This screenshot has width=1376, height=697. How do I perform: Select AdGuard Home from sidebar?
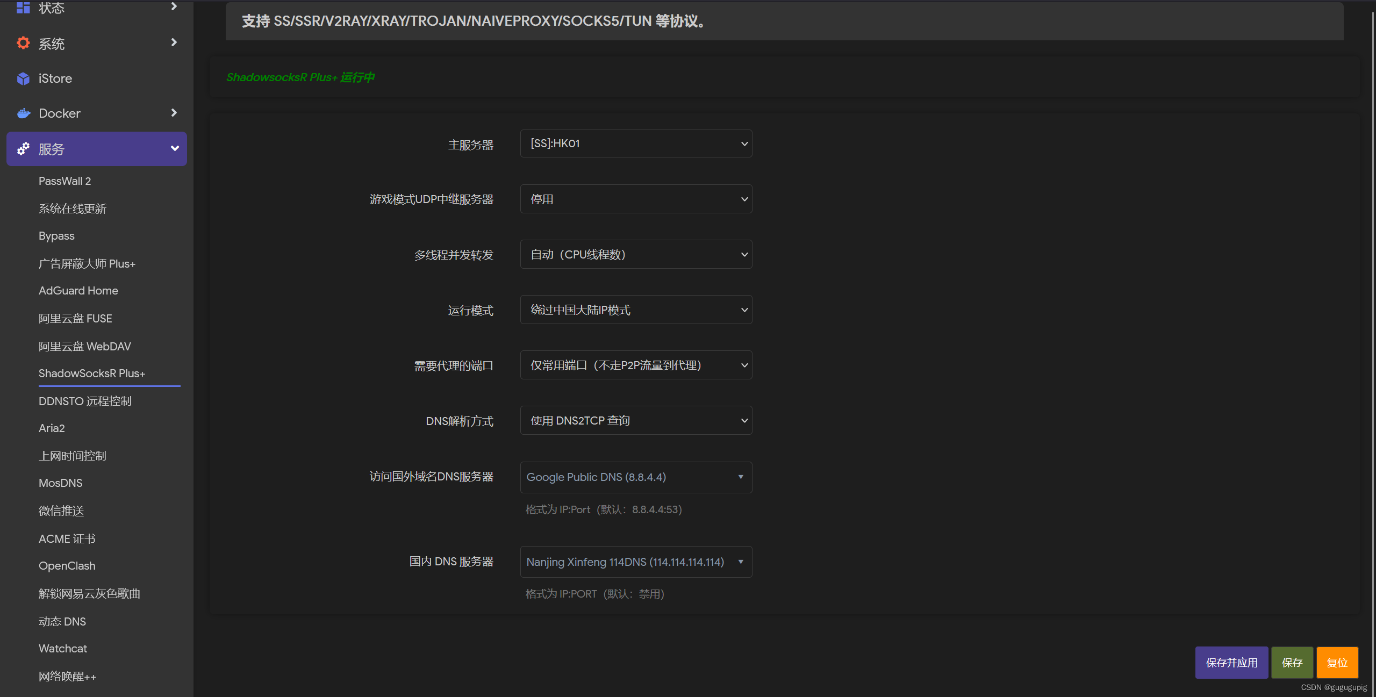78,291
